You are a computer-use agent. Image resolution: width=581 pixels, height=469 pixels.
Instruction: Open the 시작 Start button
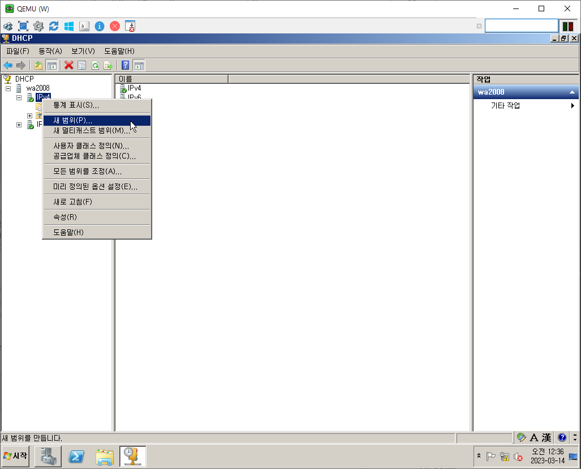click(x=15, y=455)
